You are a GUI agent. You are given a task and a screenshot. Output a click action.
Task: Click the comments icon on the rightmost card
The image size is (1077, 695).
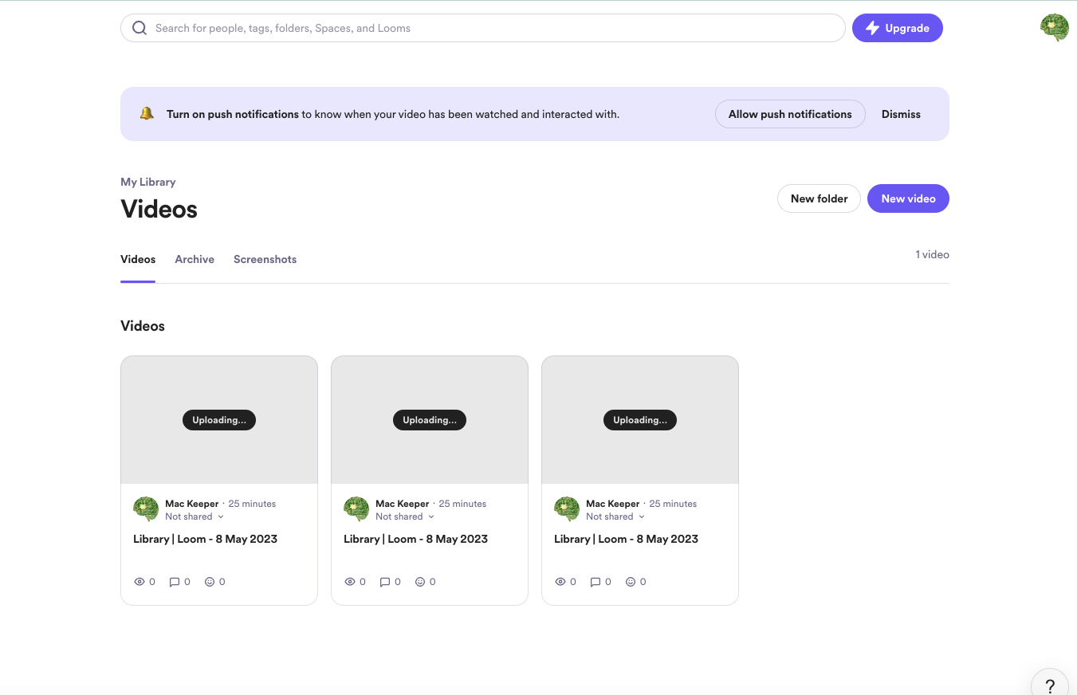(x=595, y=582)
